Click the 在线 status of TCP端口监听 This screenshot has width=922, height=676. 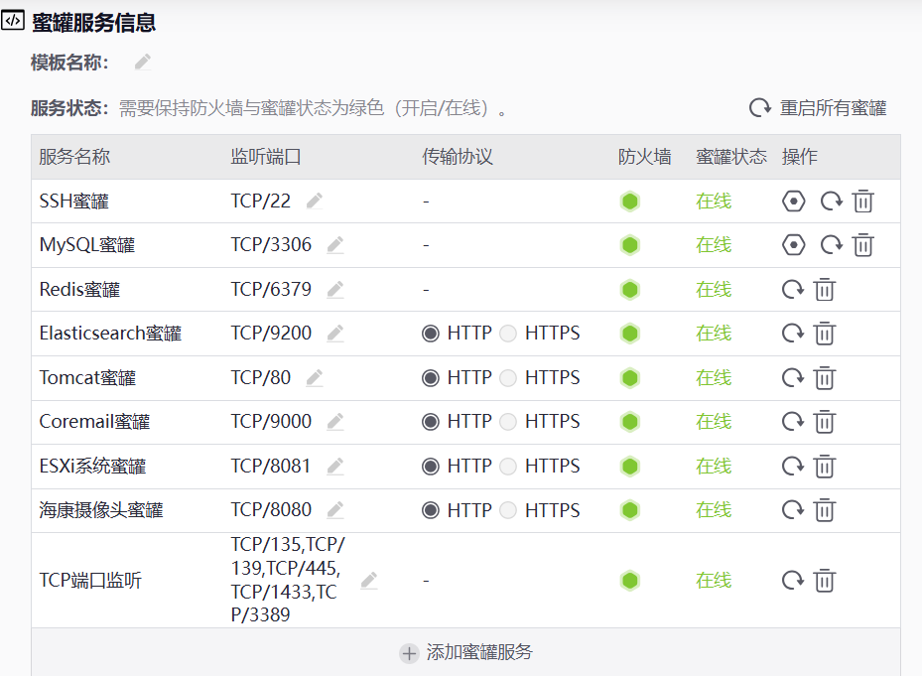tap(714, 581)
